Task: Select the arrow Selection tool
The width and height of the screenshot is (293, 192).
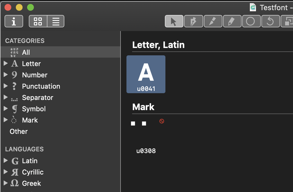Action: click(x=174, y=21)
